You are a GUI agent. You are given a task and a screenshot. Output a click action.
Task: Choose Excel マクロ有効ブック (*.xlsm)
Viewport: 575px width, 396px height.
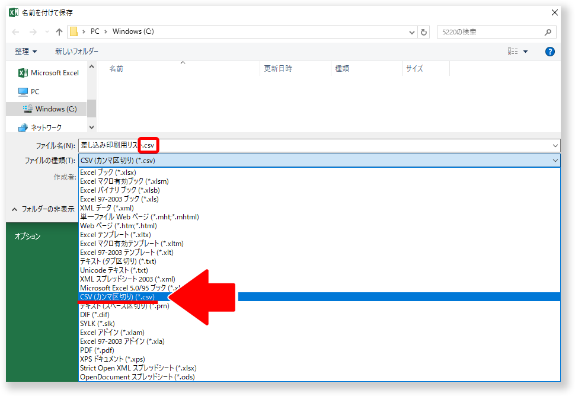tap(320, 181)
